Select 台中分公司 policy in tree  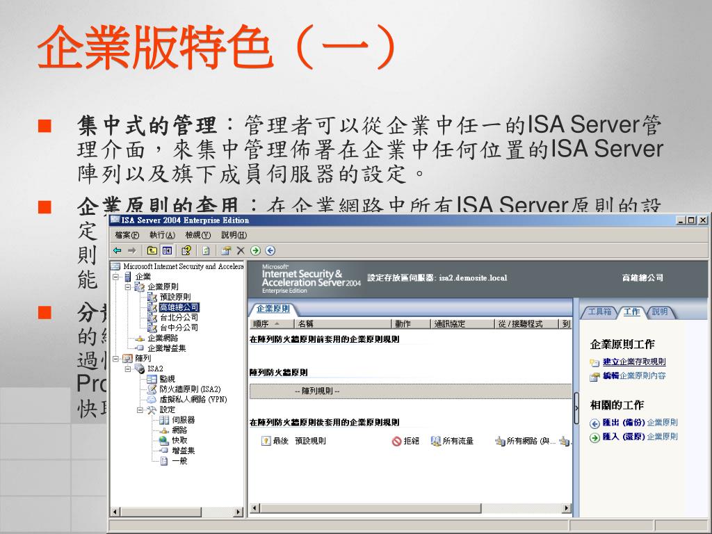179,327
